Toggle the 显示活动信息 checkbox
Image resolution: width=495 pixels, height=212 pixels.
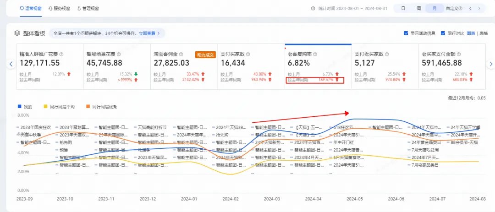click(406, 33)
